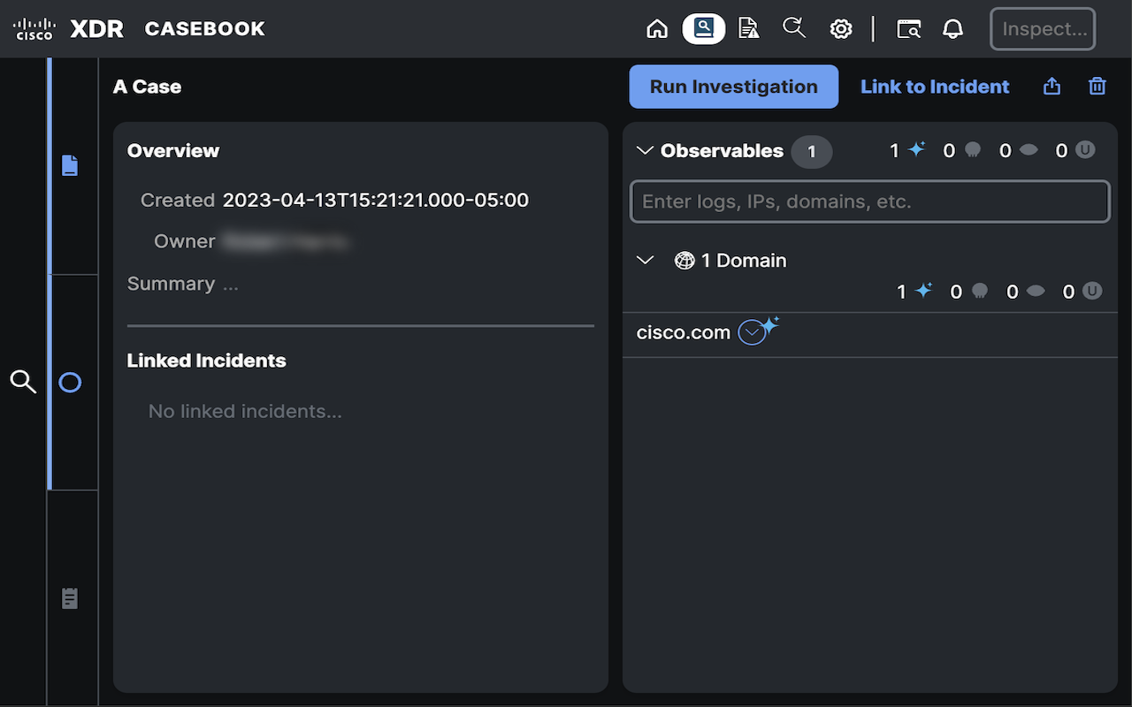Click Link to Incident
This screenshot has height=707, width=1132.
(x=935, y=87)
